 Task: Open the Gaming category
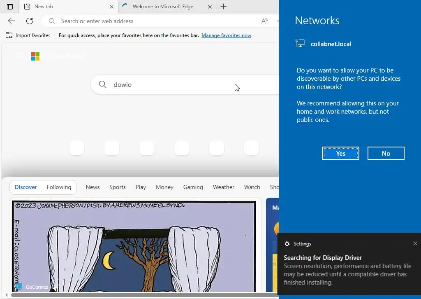[193, 187]
